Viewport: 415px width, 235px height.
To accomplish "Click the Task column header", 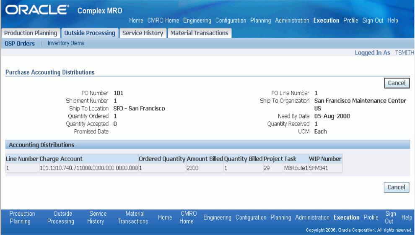I will click(x=296, y=159).
